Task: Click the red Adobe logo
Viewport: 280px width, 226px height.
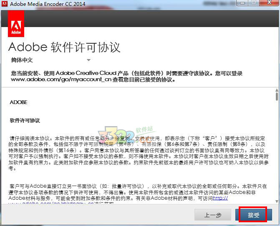Action: coord(16,24)
